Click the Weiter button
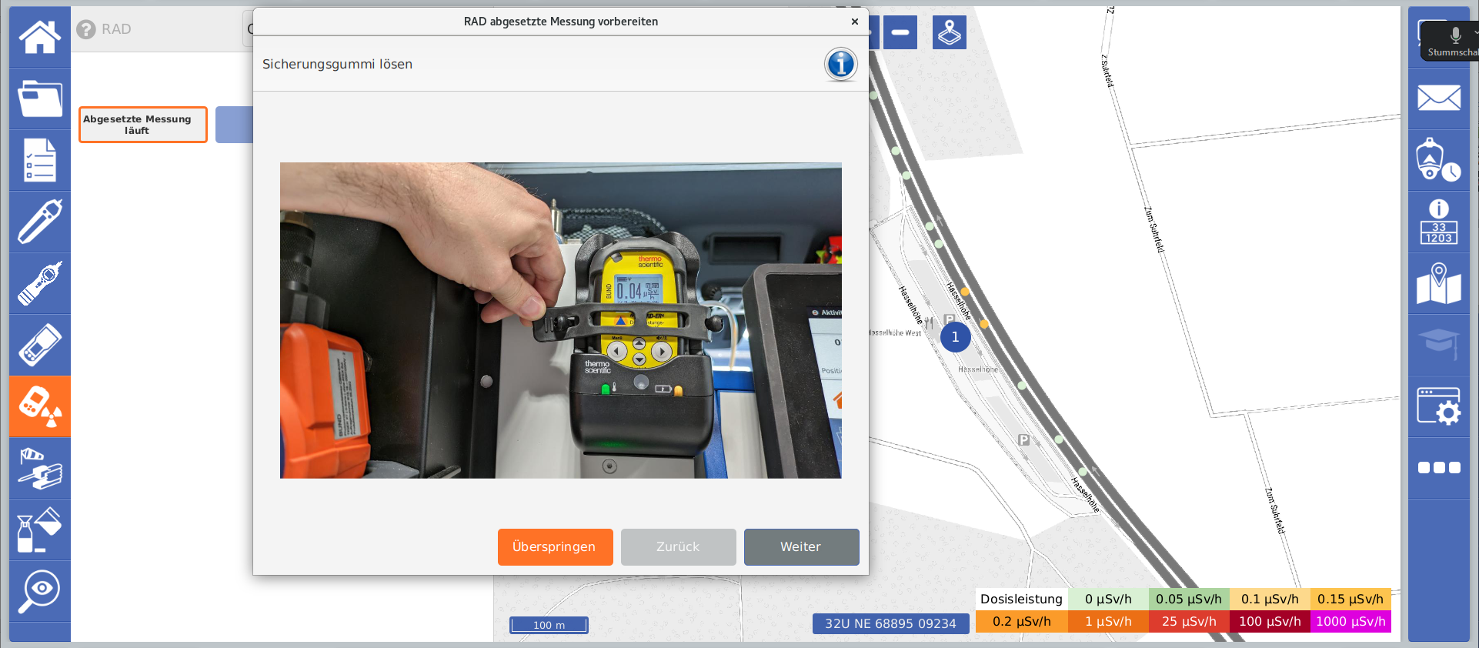The image size is (1479, 648). pyautogui.click(x=802, y=547)
